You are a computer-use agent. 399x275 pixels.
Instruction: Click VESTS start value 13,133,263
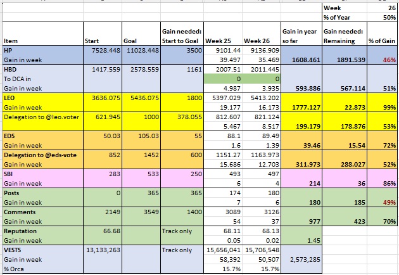pos(103,250)
